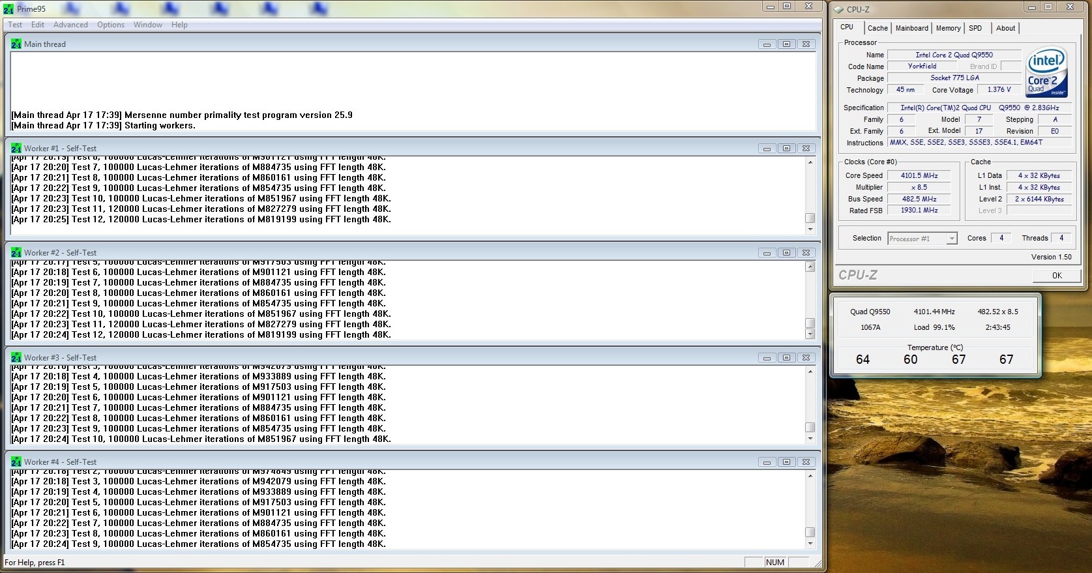Click the Code Name value Yorkfield
The image size is (1092, 573).
922,66
